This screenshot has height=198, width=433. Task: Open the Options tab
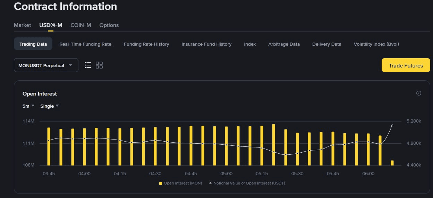(109, 25)
